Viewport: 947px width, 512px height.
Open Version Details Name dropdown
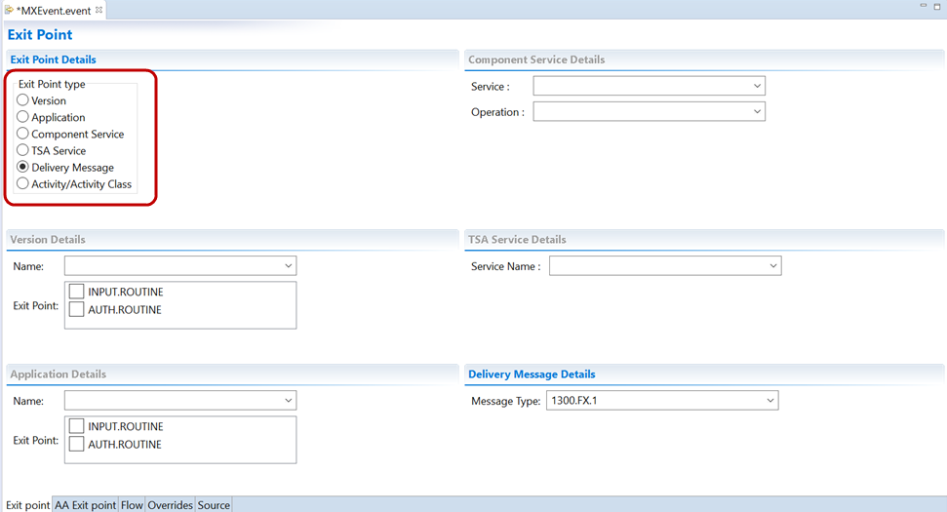180,265
